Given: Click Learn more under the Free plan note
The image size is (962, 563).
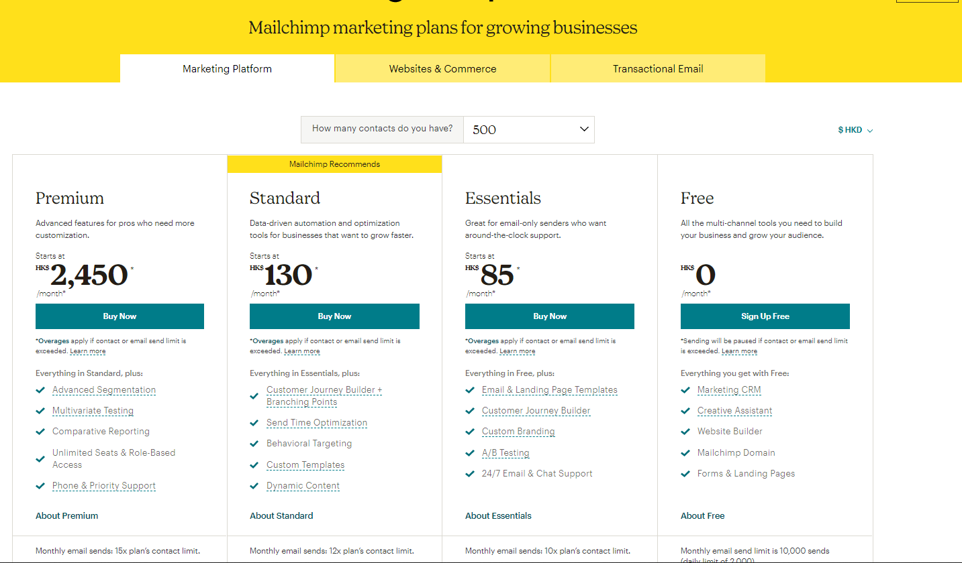Looking at the screenshot, I should [739, 351].
